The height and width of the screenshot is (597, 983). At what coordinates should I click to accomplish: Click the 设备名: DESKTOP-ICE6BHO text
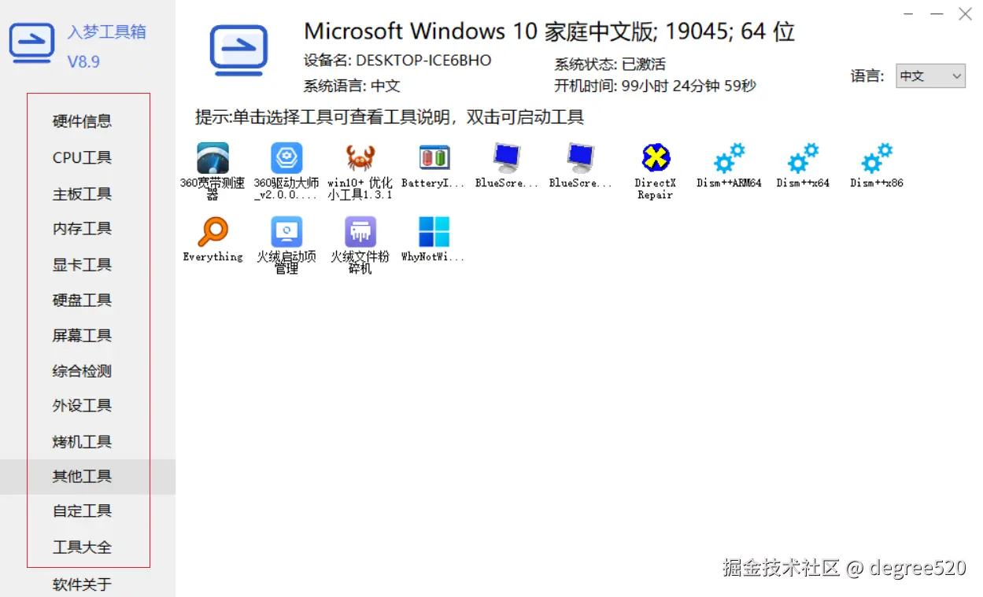[x=397, y=61]
